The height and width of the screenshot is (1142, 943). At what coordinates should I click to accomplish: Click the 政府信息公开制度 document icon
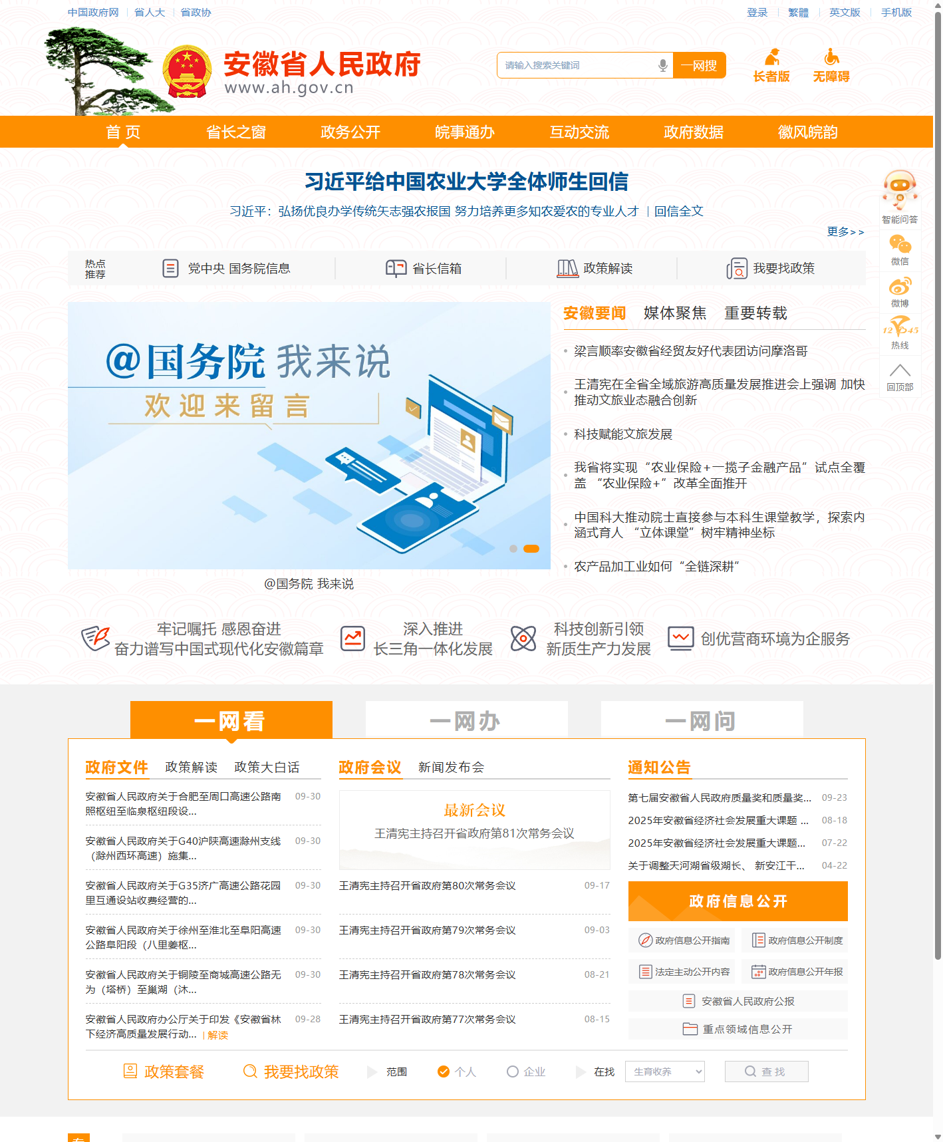point(758,940)
